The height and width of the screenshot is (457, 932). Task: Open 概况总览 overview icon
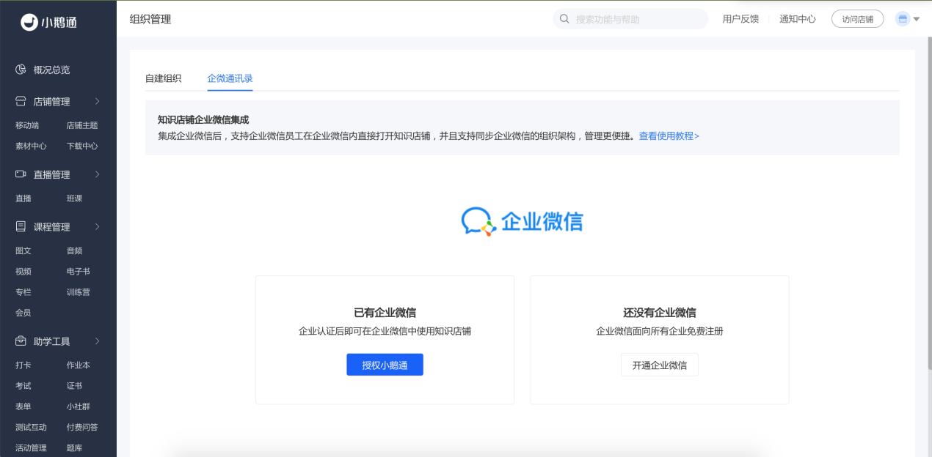(x=21, y=70)
